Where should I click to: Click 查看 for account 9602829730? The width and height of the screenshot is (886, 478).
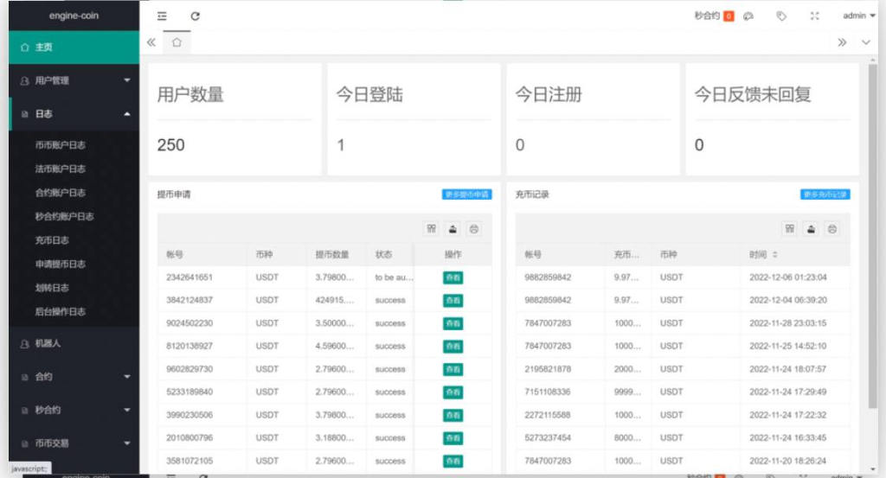453,369
